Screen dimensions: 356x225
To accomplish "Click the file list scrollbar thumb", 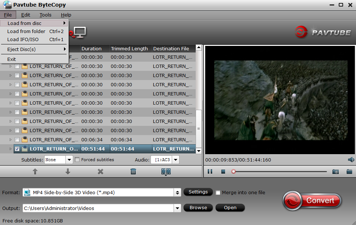I will pos(199,129).
